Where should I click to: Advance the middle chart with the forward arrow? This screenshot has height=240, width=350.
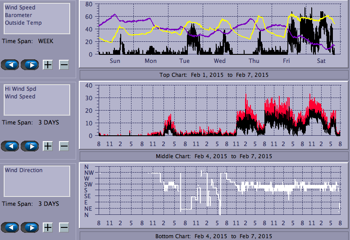(x=30, y=146)
